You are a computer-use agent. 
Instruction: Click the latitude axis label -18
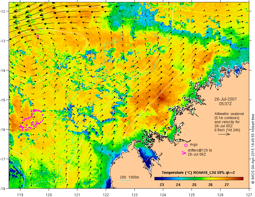click(x=3, y=188)
